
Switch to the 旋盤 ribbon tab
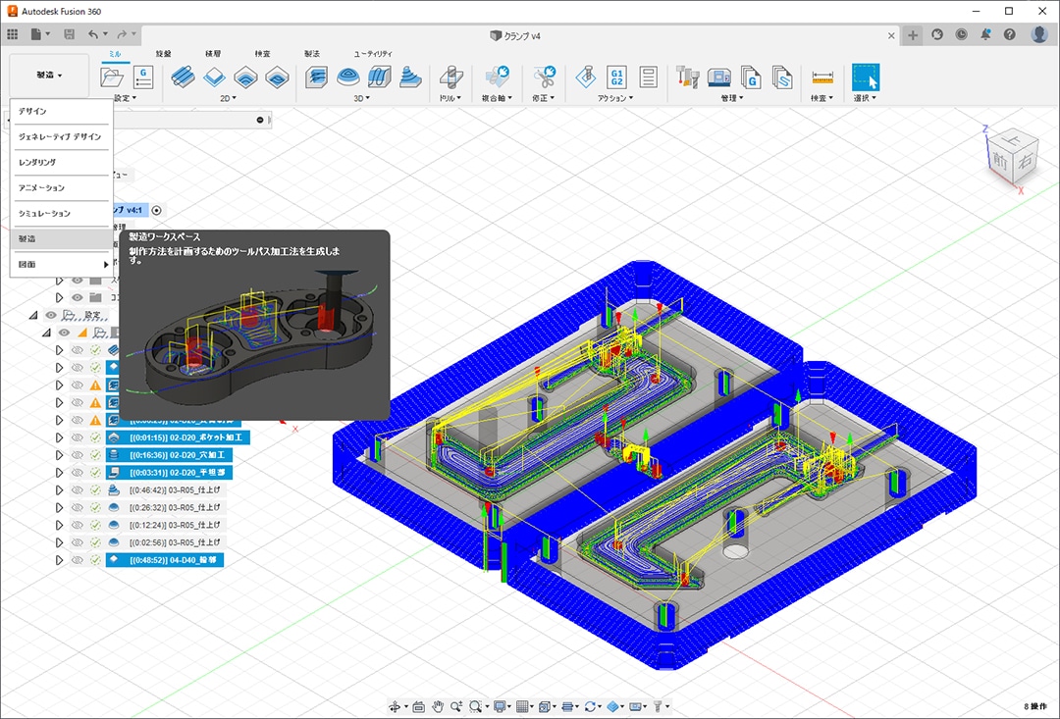[163, 54]
